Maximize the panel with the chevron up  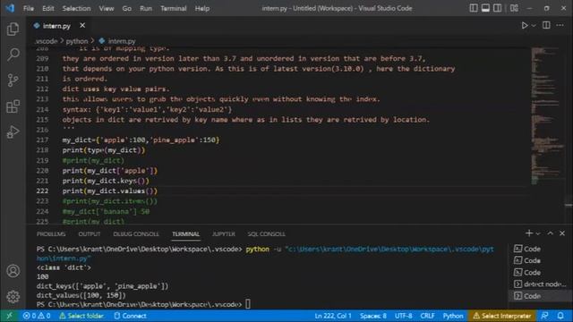tap(550, 233)
